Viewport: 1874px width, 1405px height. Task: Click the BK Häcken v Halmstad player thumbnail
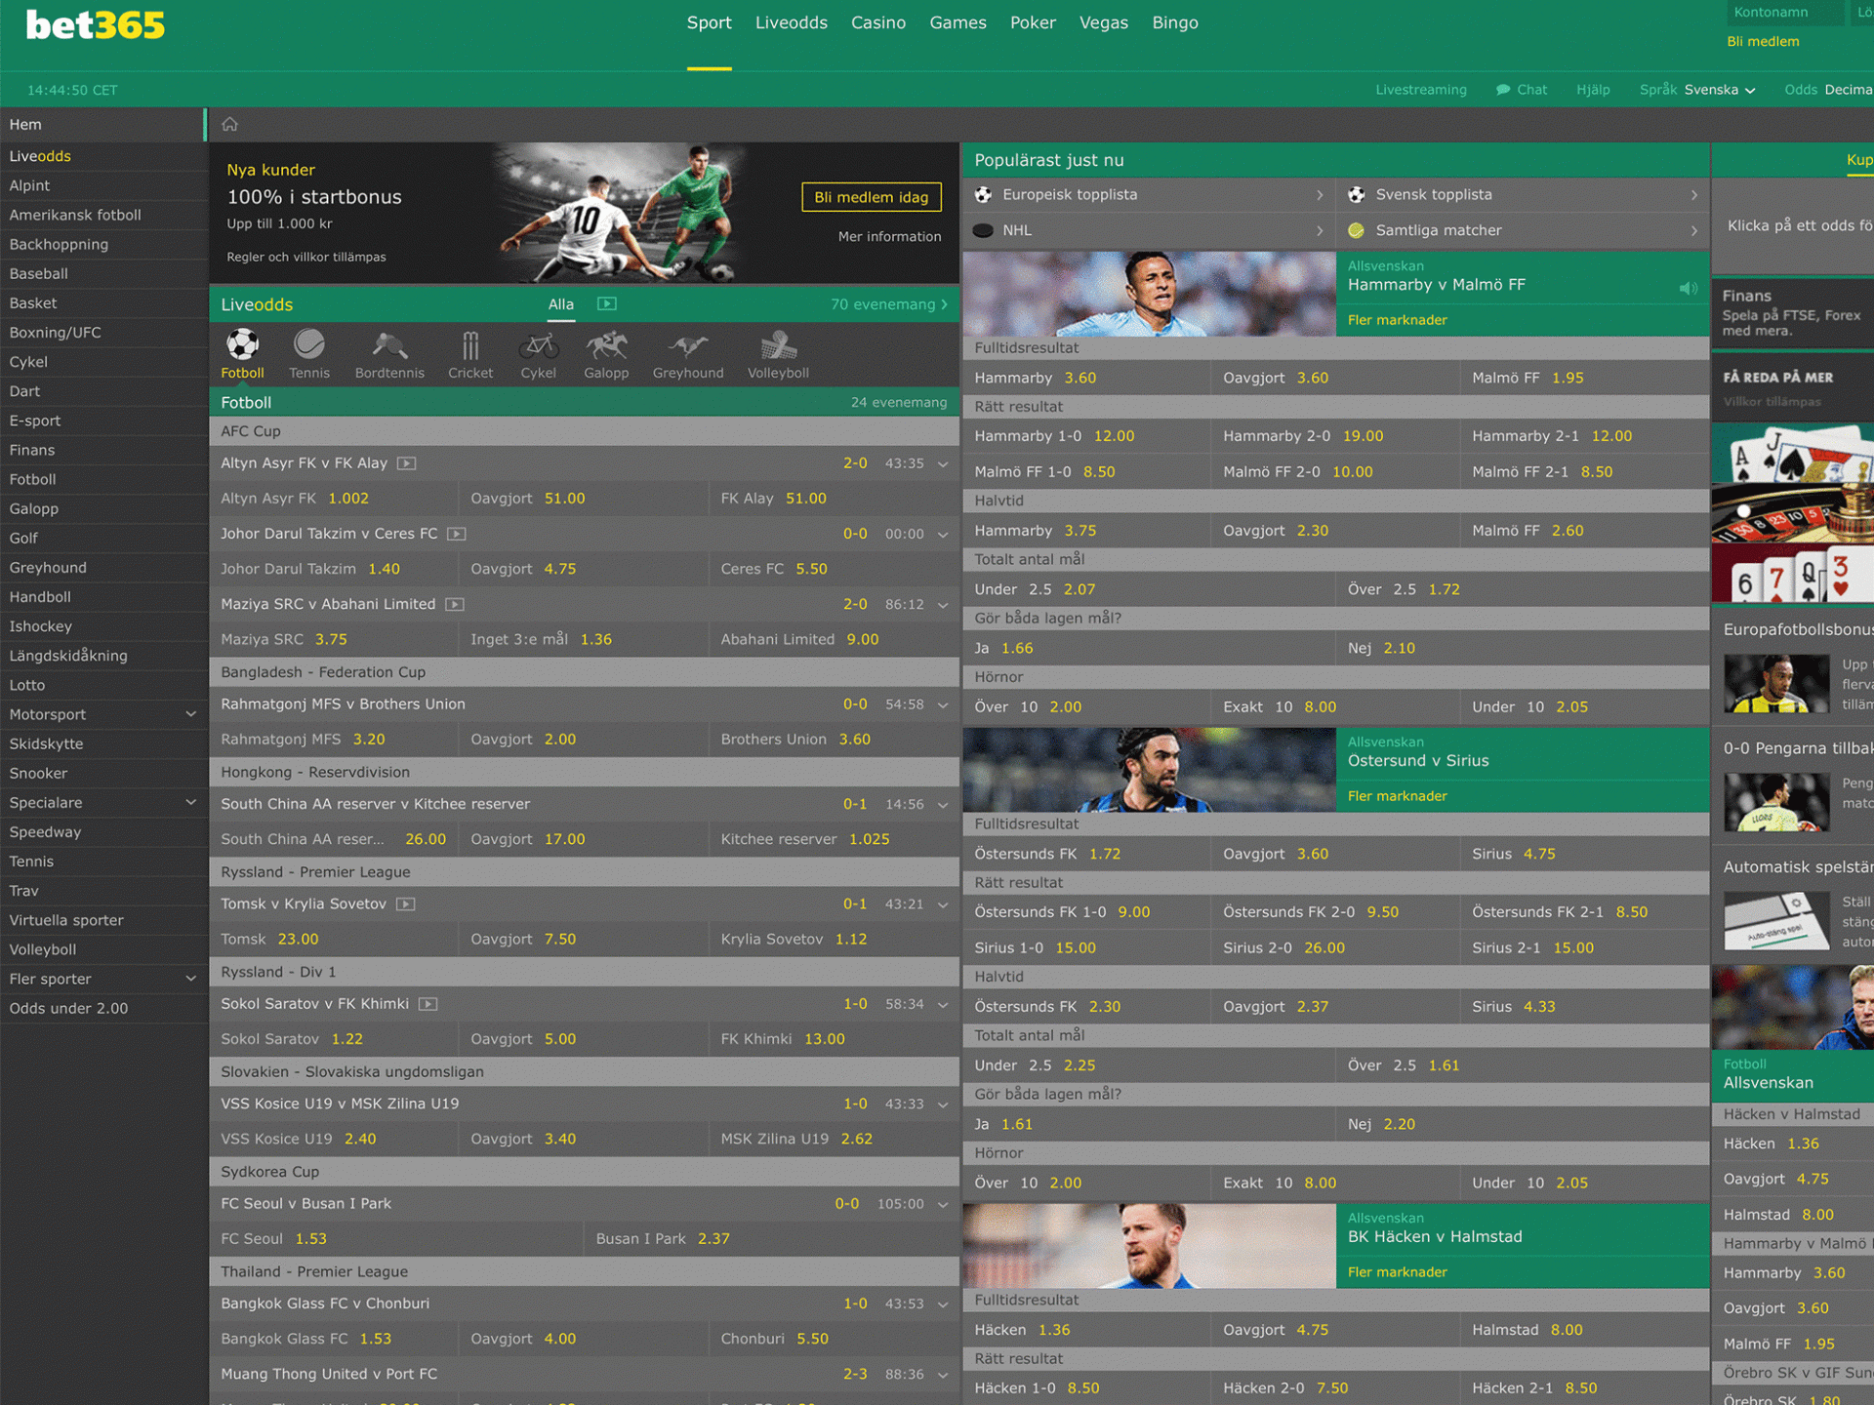(1149, 1246)
